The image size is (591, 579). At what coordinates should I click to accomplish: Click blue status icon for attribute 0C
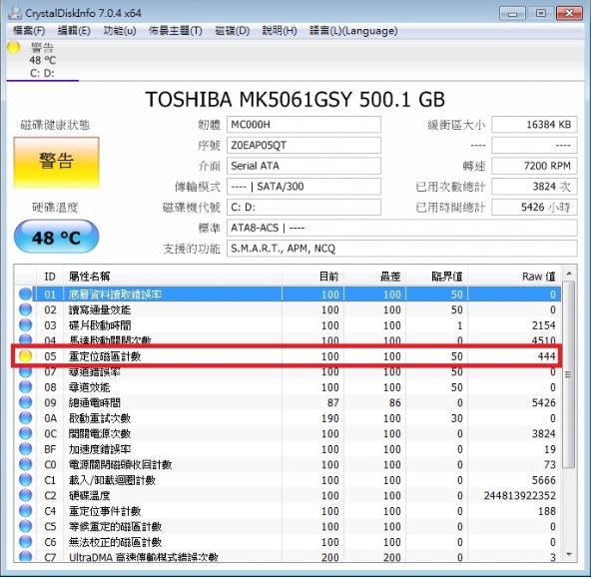tap(25, 433)
